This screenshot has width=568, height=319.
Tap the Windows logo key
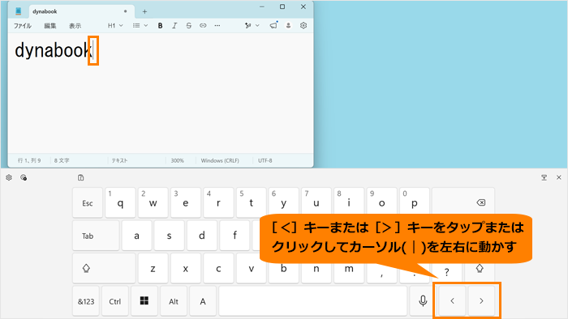coord(144,301)
